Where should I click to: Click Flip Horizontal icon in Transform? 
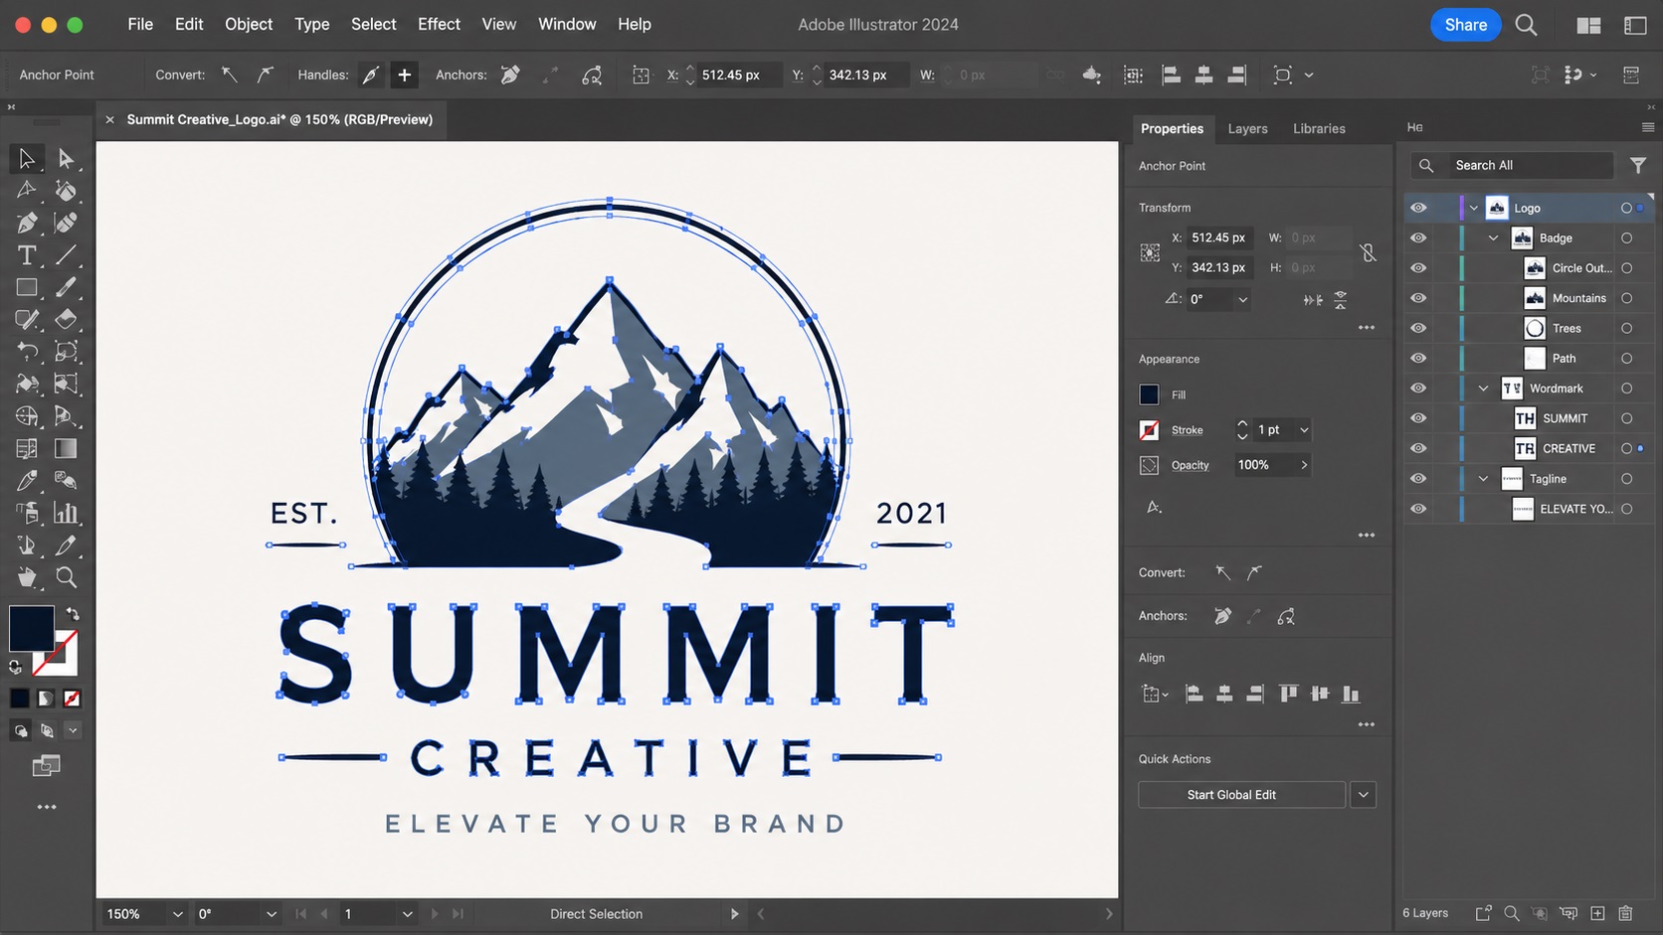coord(1313,299)
